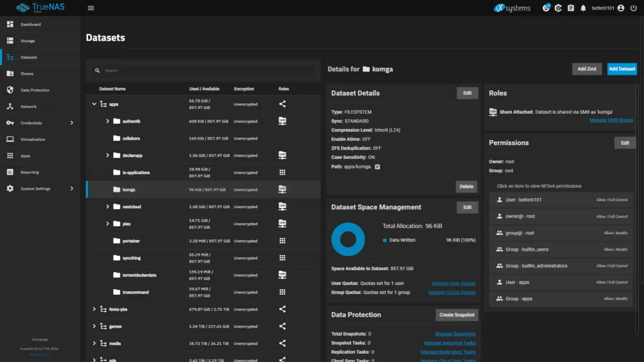
Task: Toggle the sidebar with the hamburger menu
Action: coord(91,8)
